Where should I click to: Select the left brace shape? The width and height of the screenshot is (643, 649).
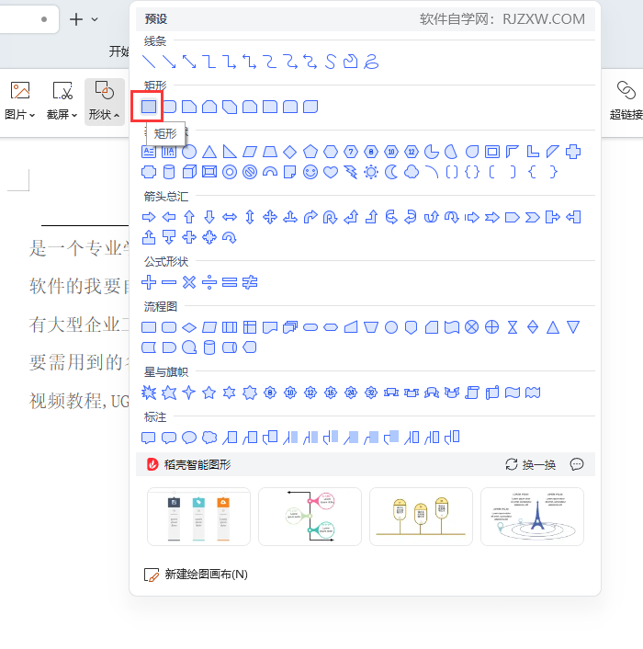coord(533,172)
